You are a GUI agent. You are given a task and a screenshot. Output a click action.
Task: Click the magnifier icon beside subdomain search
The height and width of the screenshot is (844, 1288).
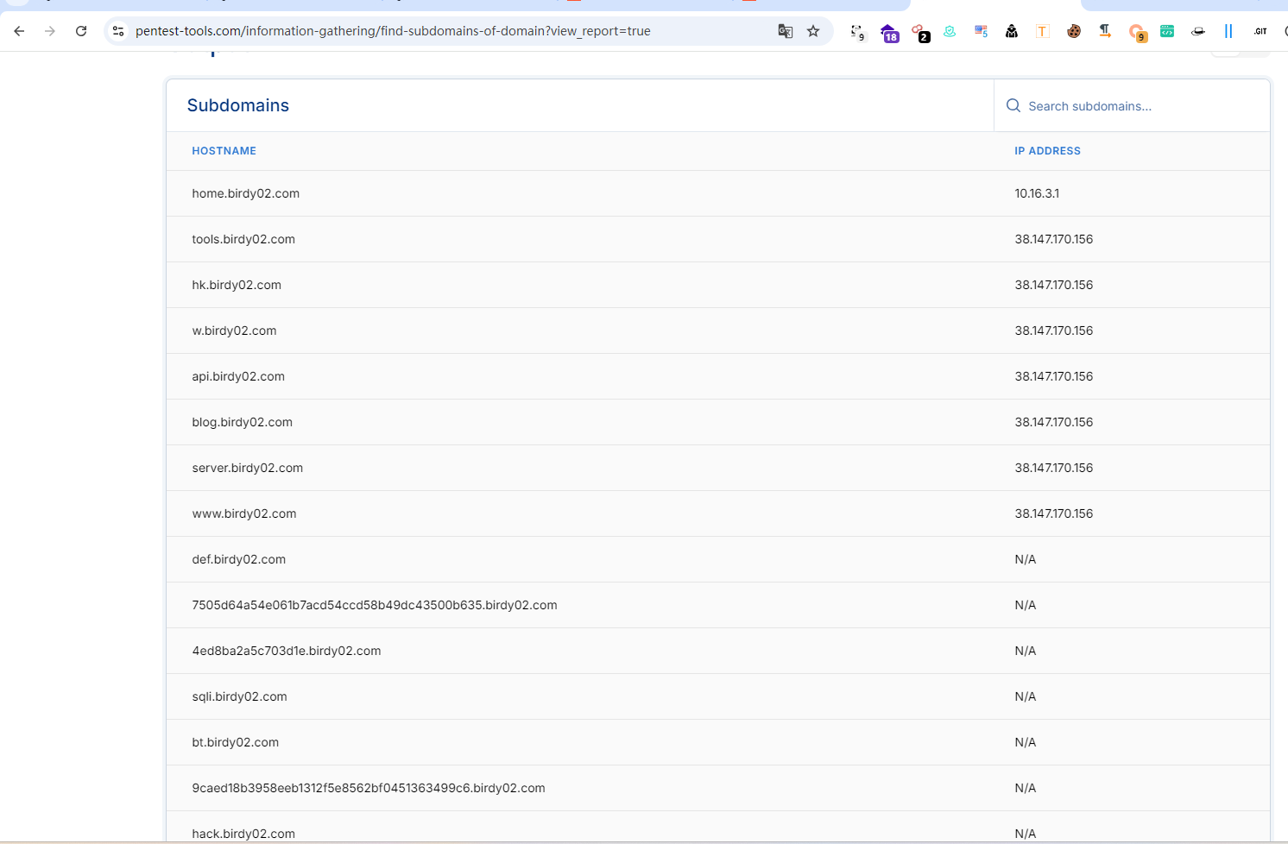[x=1013, y=105]
